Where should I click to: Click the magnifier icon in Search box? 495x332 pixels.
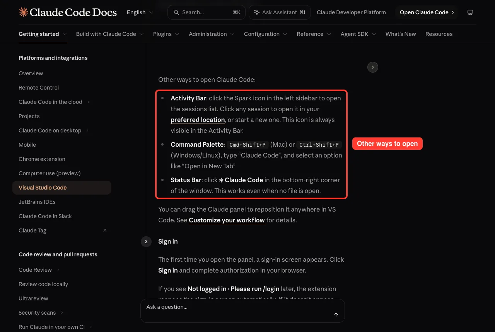pos(176,12)
